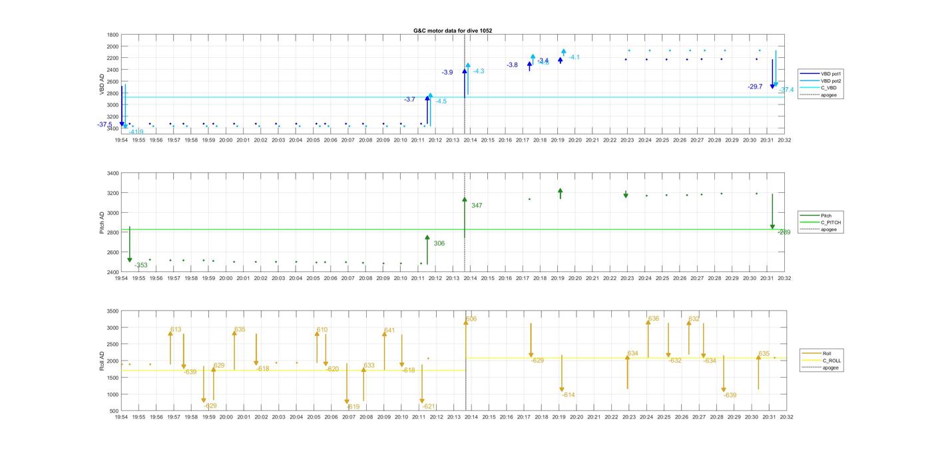Click the '-289' pitch data label
Image resolution: width=932 pixels, height=461 pixels.
coord(784,232)
